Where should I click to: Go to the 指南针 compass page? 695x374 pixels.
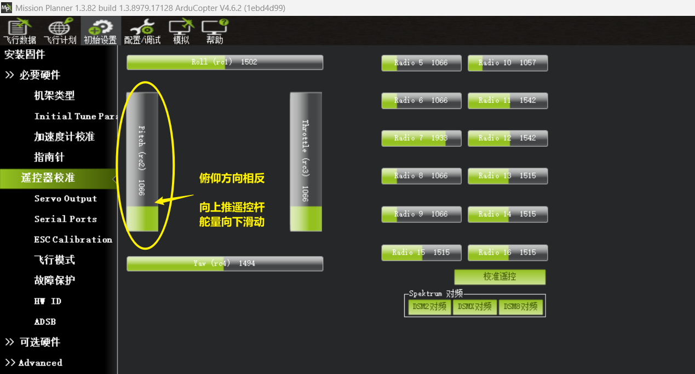pos(49,158)
